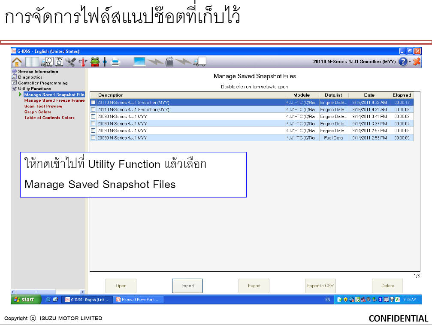Click the Import button
The width and height of the screenshot is (432, 325).
[187, 286]
